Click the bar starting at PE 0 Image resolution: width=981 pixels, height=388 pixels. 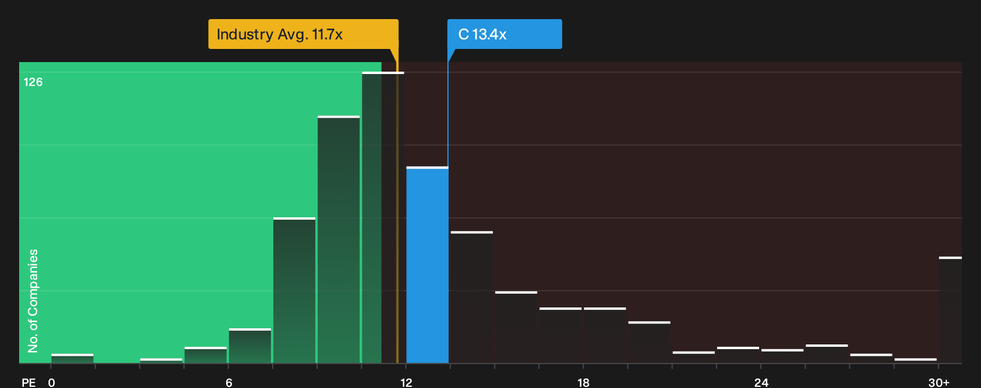72,359
